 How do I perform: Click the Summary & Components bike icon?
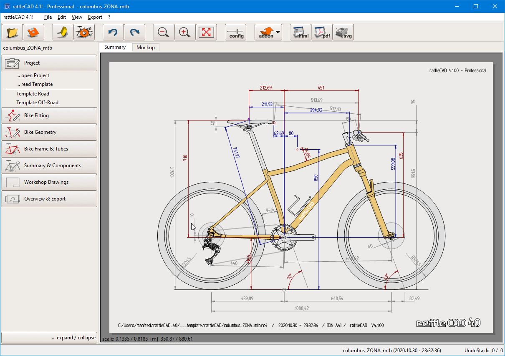click(13, 165)
